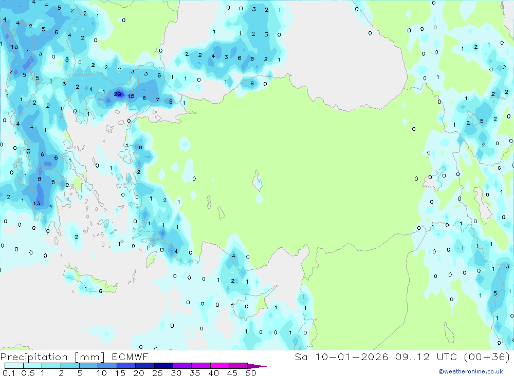The width and height of the screenshot is (514, 376).
Task: Pick the 15–20 mm royal blue legend swatch
Action: [126, 366]
